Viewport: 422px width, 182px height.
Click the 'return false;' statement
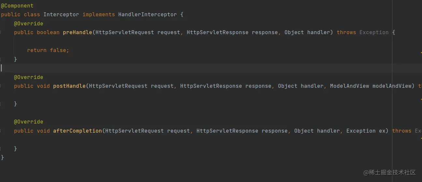(x=48, y=50)
